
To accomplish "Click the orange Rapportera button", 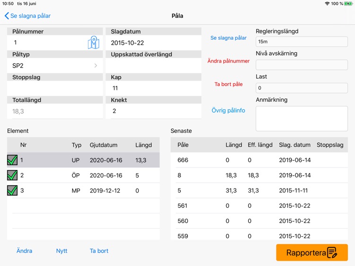I will coord(312,252).
